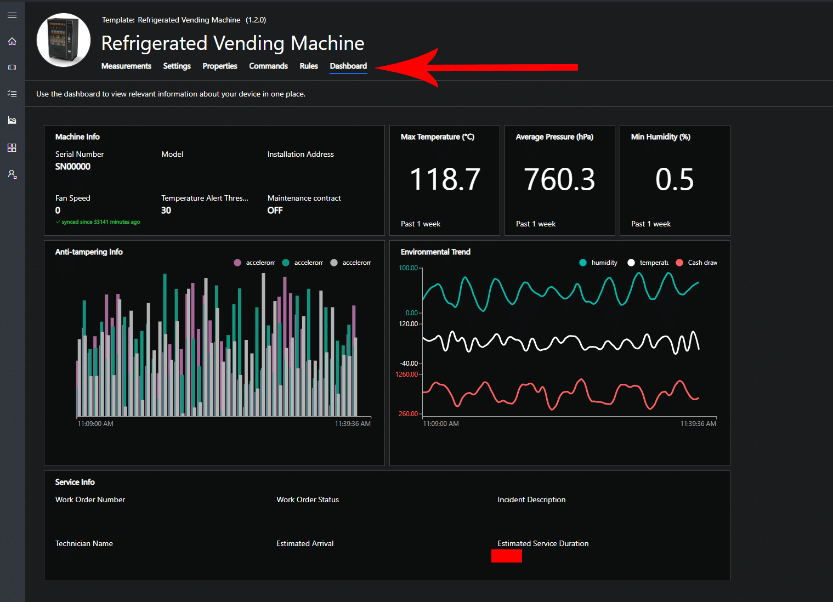Click the serial number value SN00000
833x602 pixels.
click(x=73, y=167)
